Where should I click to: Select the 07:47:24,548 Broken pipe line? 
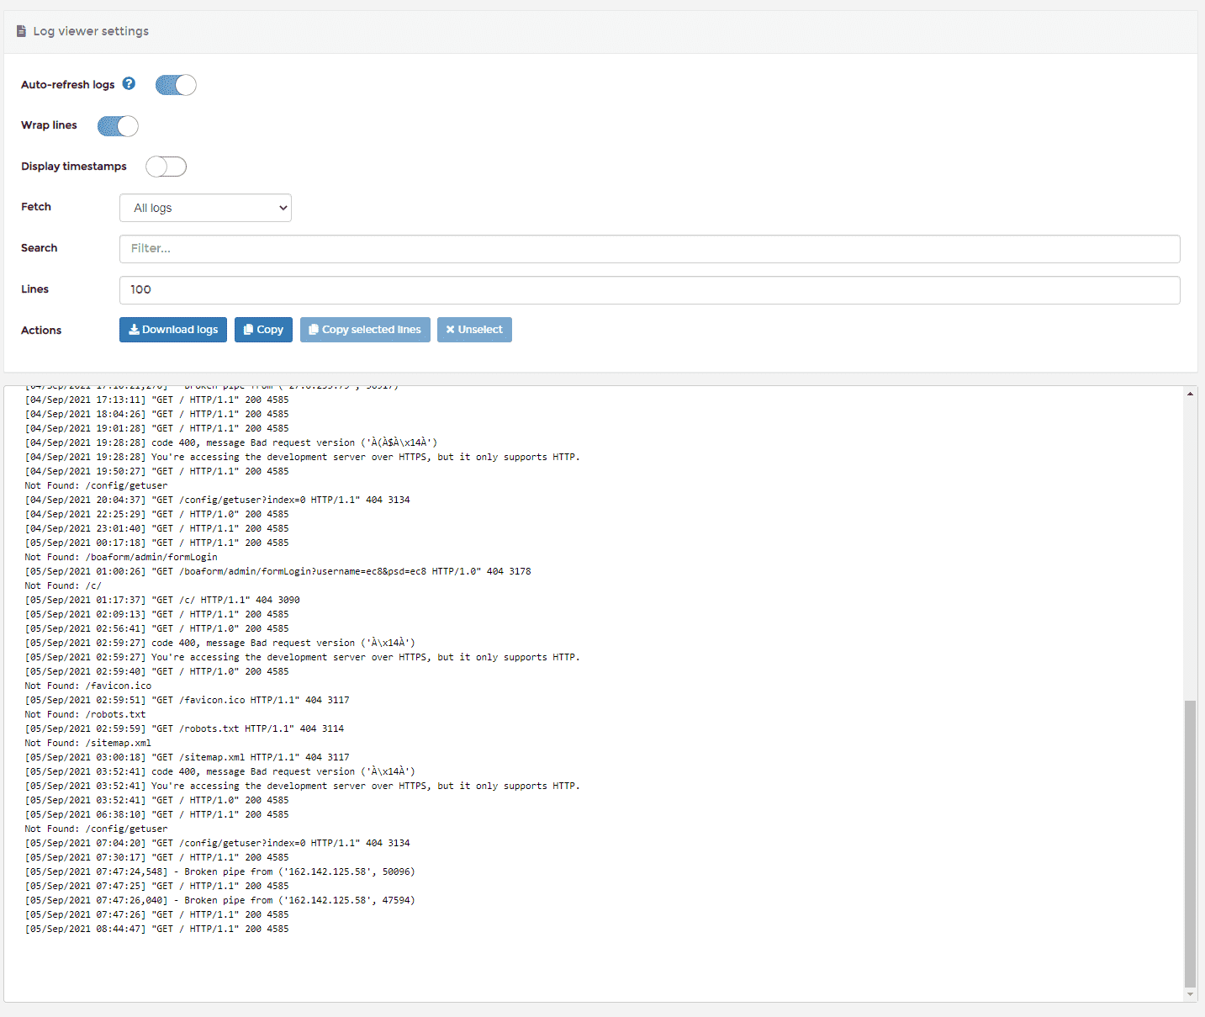219,871
